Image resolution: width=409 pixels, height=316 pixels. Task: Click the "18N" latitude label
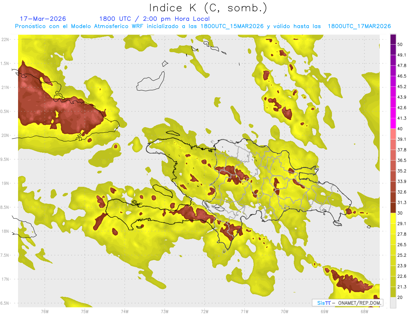point(5,231)
